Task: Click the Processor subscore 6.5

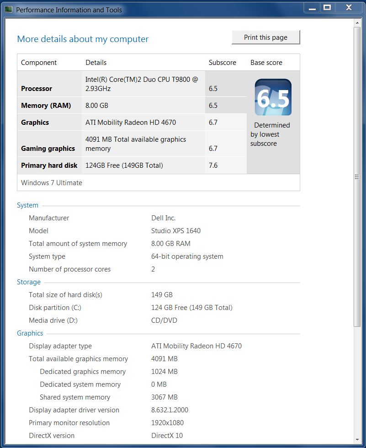Action: (213, 89)
